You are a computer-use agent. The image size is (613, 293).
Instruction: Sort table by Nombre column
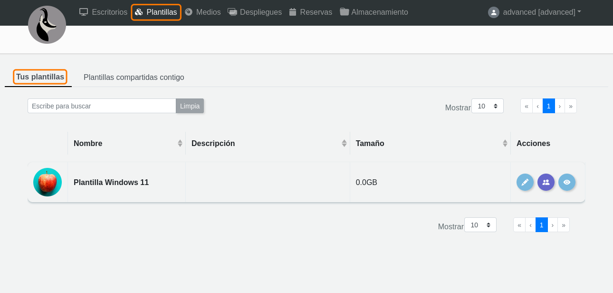click(126, 143)
